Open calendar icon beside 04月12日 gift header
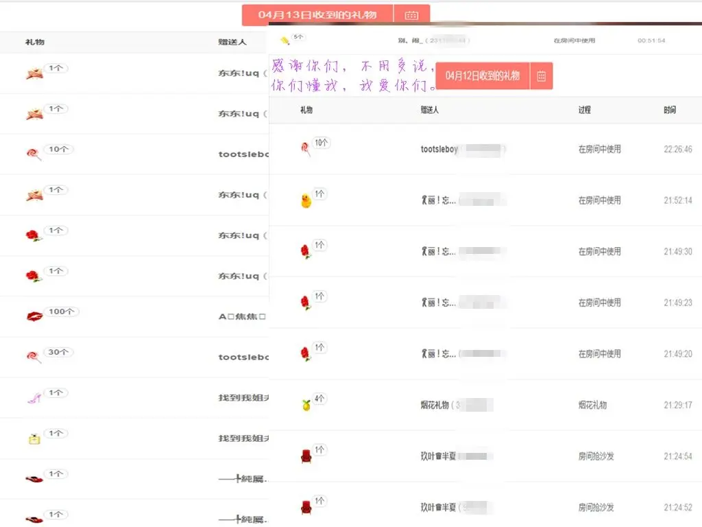Screen dimensions: 702x527 tap(542, 75)
